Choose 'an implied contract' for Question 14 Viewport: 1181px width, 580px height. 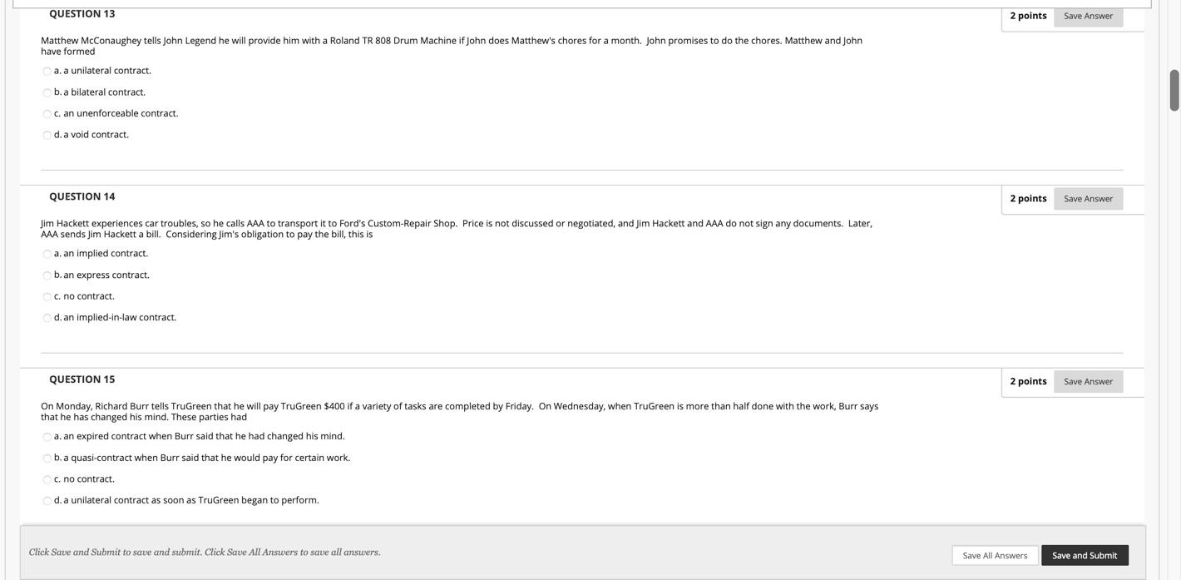[x=47, y=255]
